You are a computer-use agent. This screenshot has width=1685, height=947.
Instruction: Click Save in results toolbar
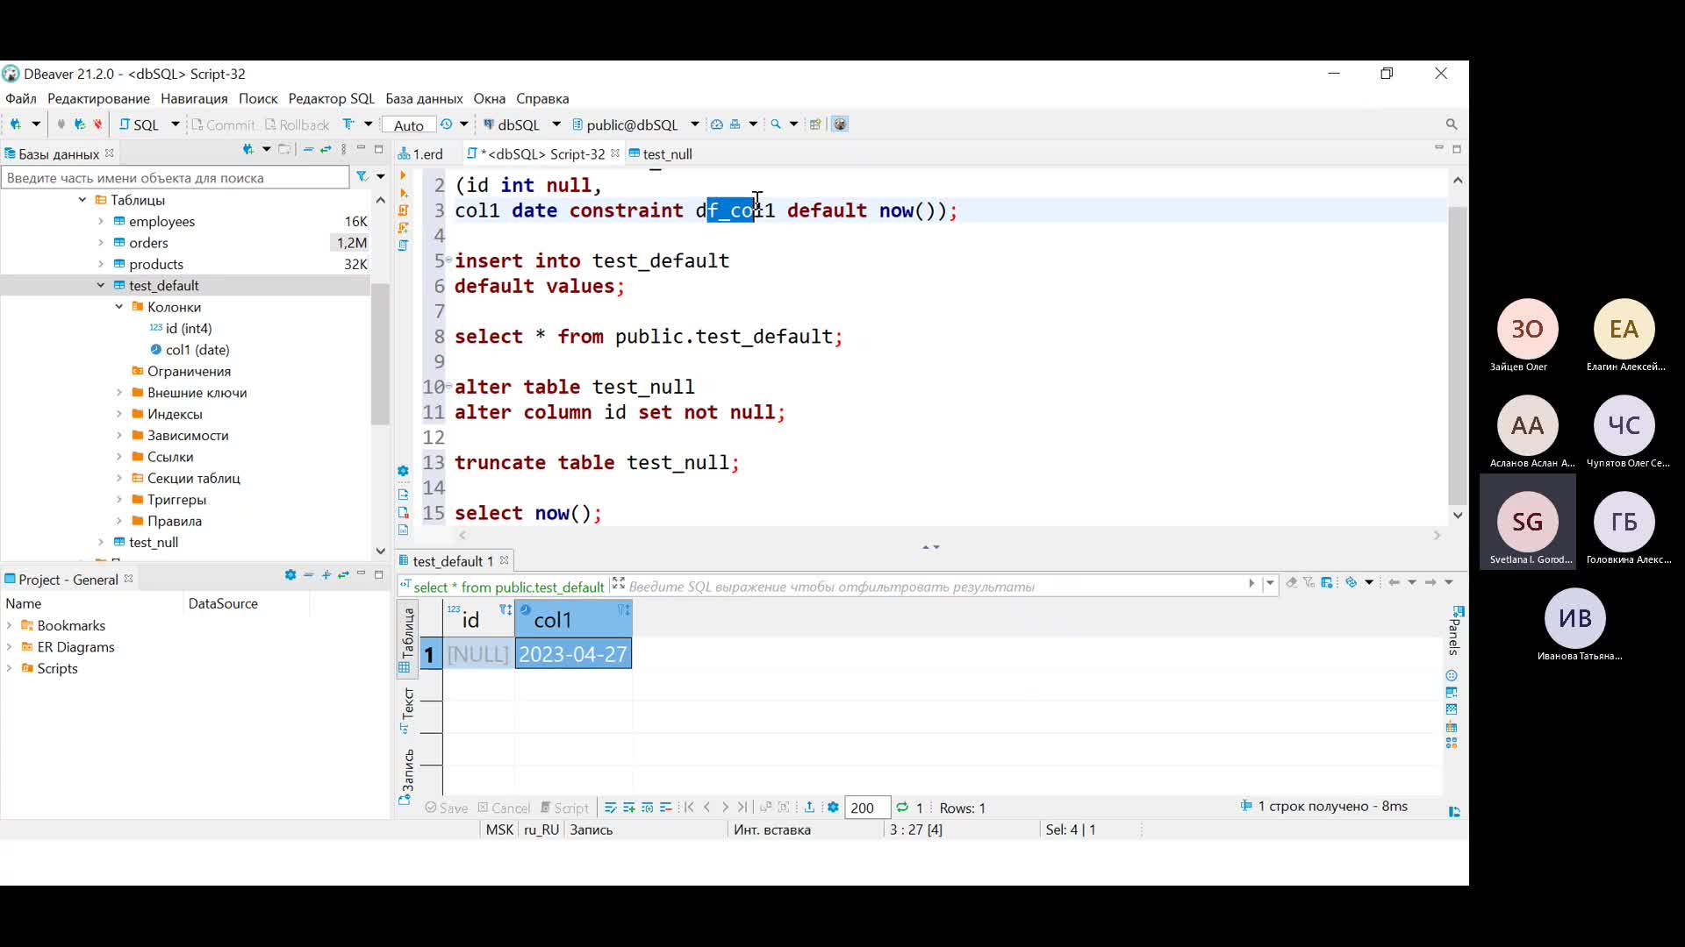pyautogui.click(x=446, y=808)
